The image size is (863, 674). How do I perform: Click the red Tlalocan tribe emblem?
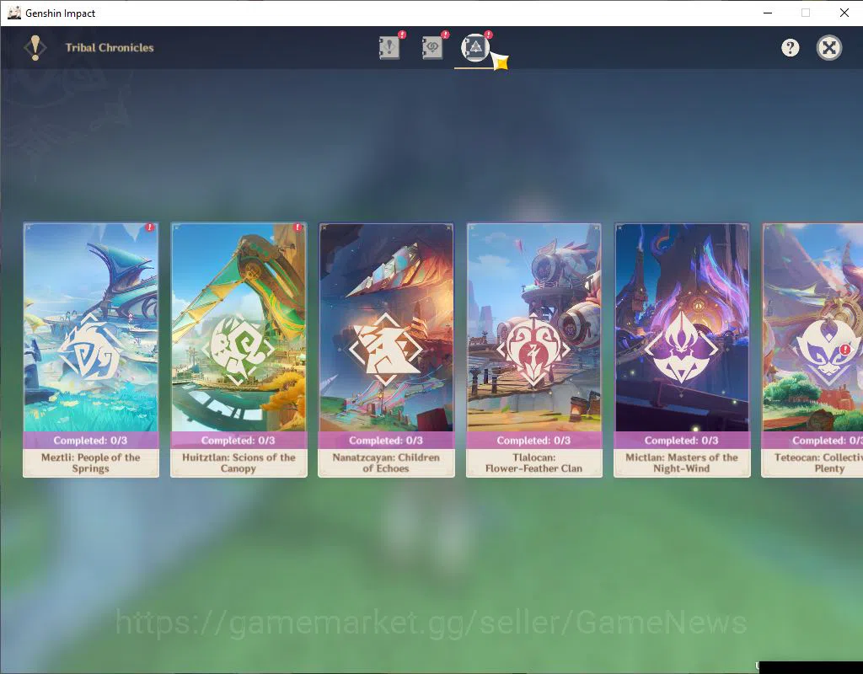[x=533, y=350]
